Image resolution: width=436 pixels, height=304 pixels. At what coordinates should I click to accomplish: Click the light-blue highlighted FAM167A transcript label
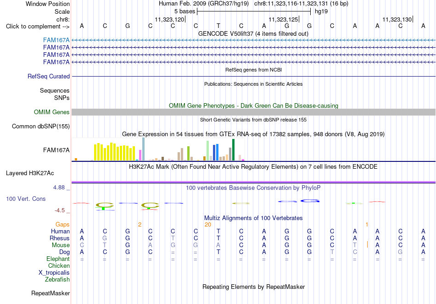(56, 40)
